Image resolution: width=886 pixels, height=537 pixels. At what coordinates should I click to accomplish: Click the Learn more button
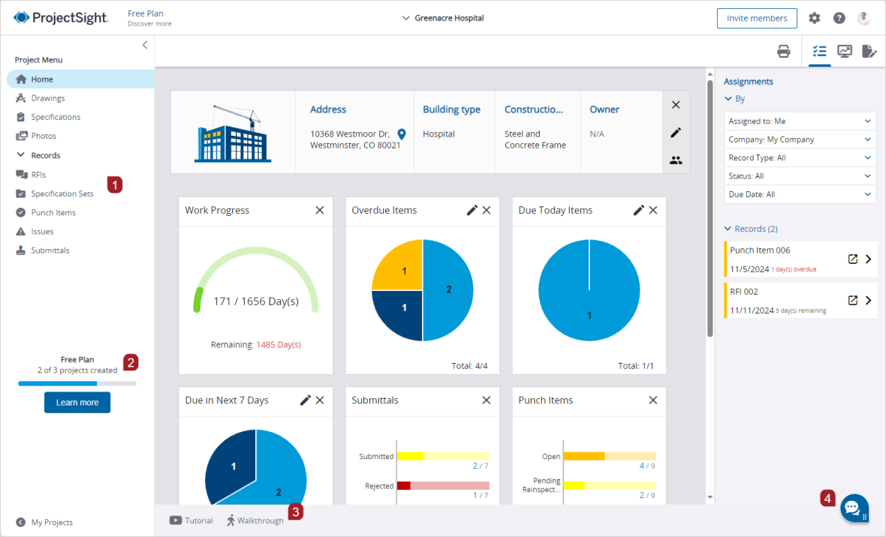tap(77, 403)
